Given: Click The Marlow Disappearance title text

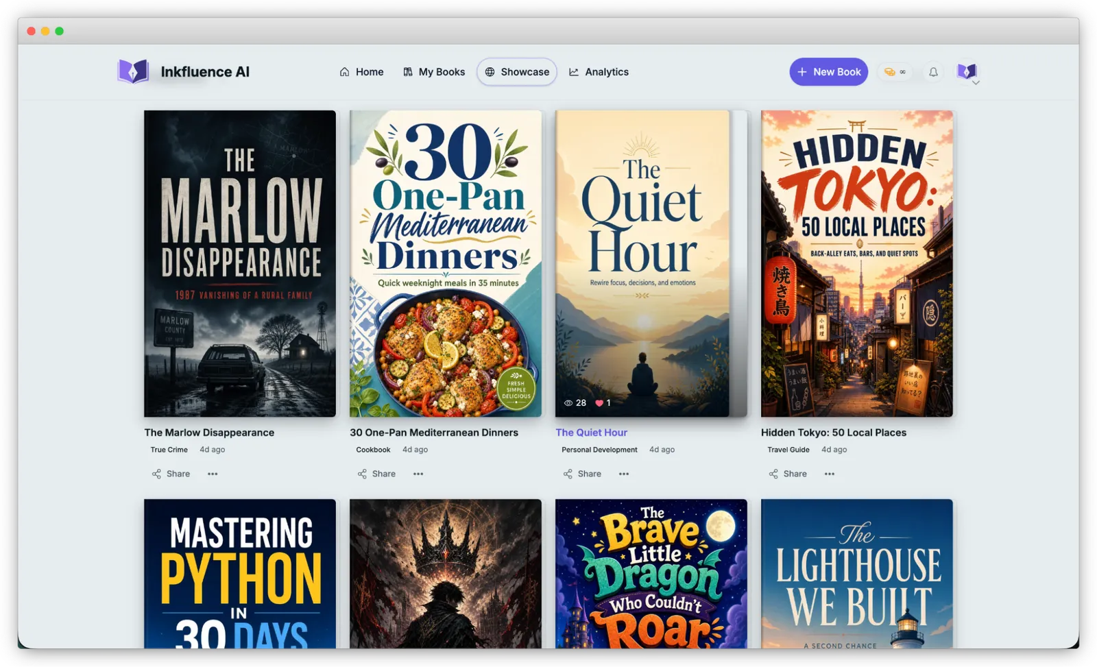Looking at the screenshot, I should (x=209, y=433).
